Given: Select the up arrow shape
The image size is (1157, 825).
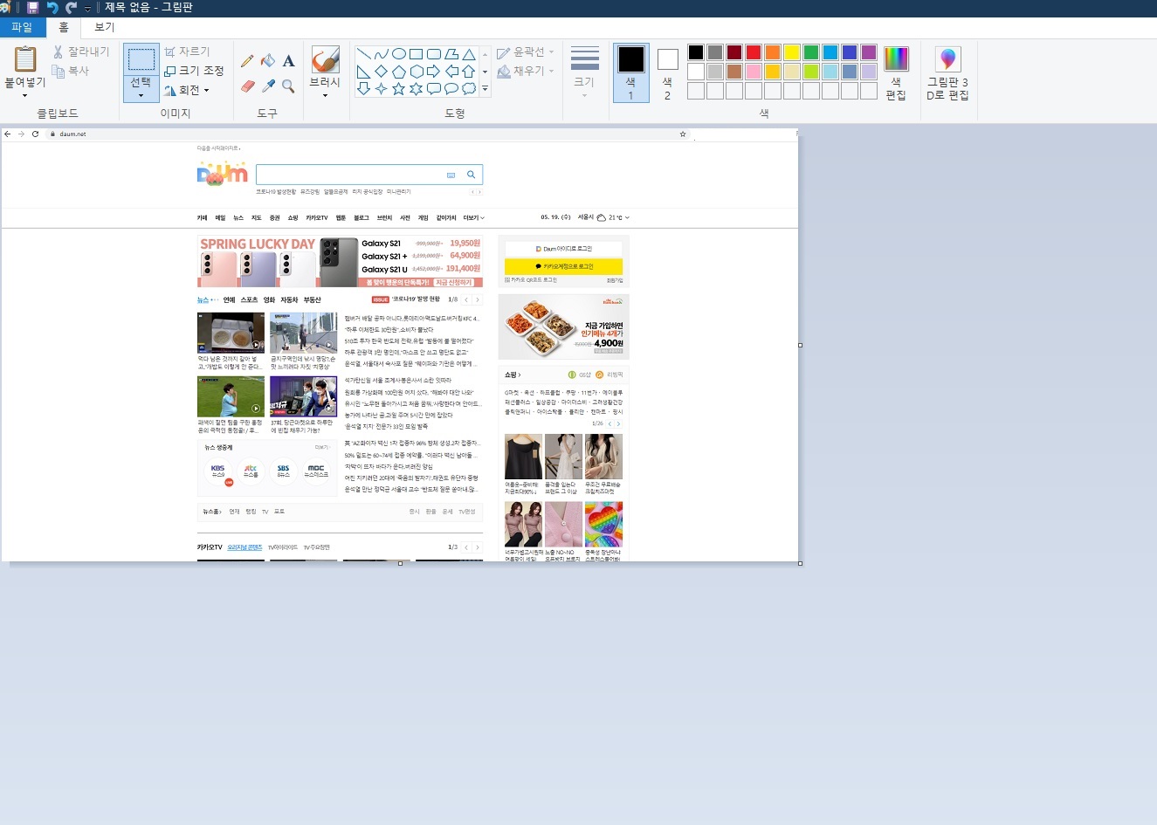Looking at the screenshot, I should click(469, 72).
